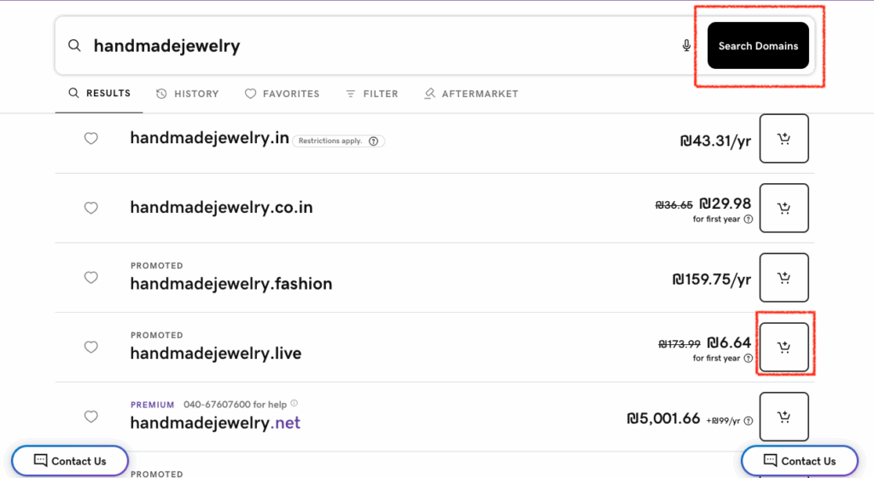
Task: Add handmadejewelry.co.in to cart
Action: tap(784, 208)
